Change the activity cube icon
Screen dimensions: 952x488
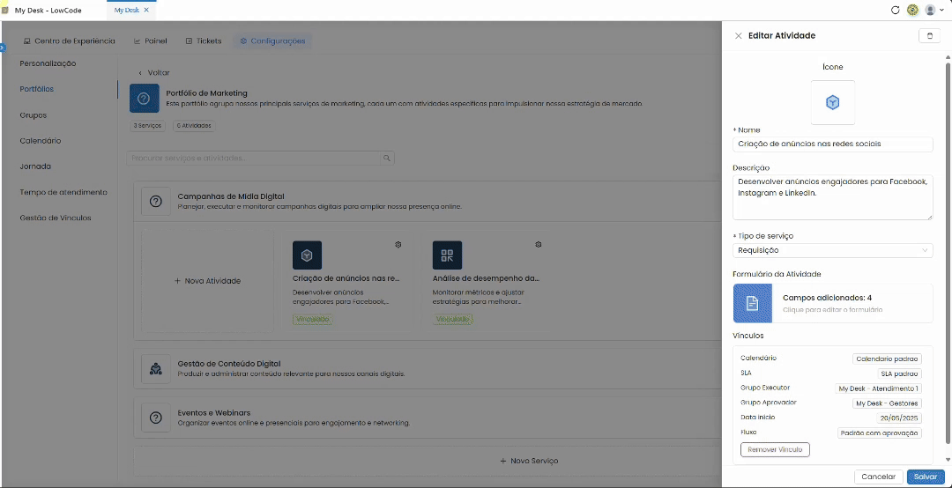pyautogui.click(x=832, y=102)
